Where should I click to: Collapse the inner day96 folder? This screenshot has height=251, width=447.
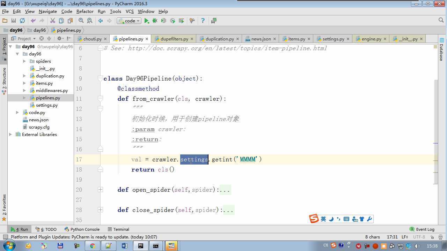[x=17, y=54]
